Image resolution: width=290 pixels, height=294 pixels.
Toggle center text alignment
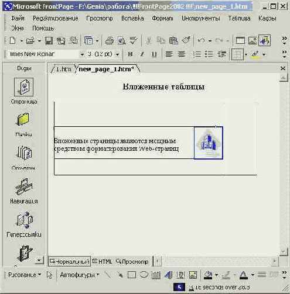[182, 54]
